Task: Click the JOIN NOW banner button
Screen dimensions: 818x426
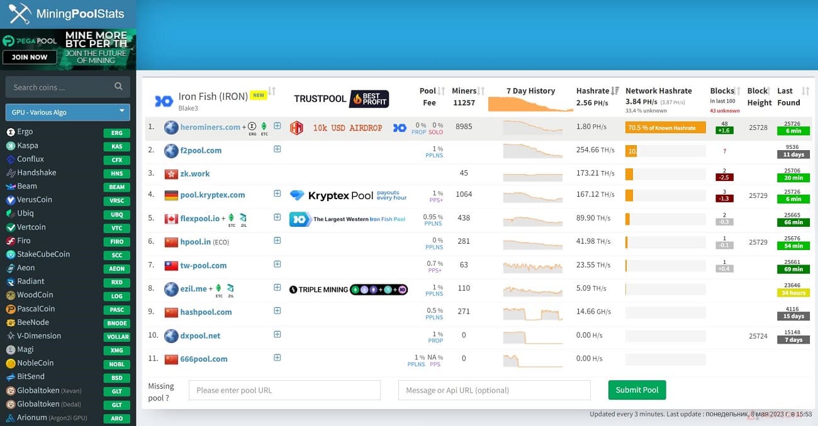Action: [x=30, y=57]
